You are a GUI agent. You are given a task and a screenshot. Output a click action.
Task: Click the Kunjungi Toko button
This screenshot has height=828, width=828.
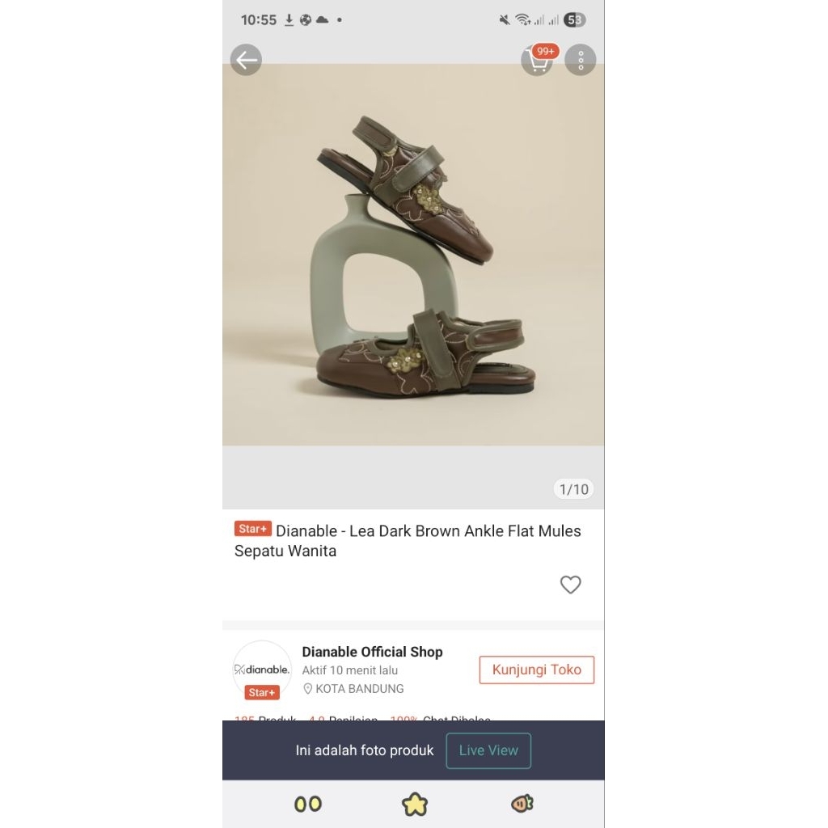pyautogui.click(x=537, y=670)
